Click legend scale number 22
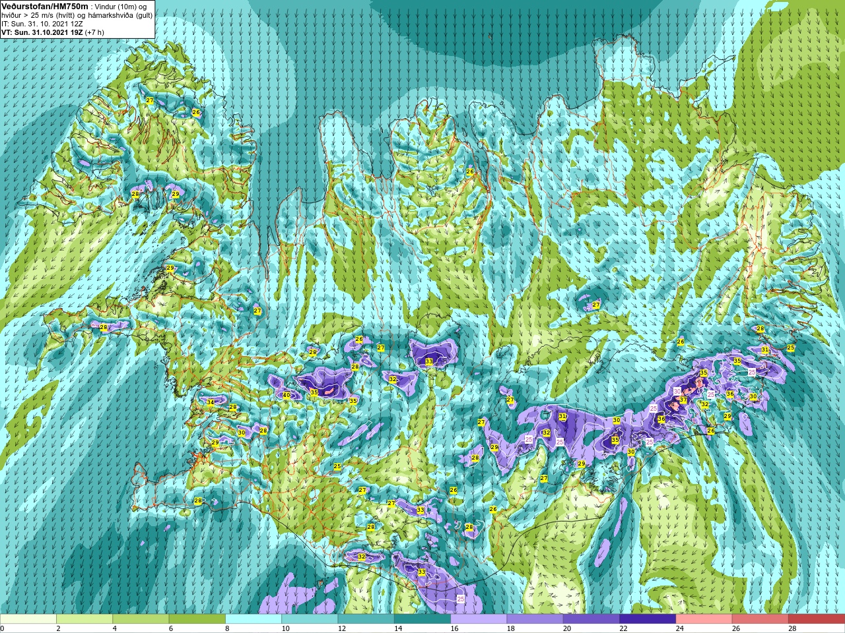 623,628
